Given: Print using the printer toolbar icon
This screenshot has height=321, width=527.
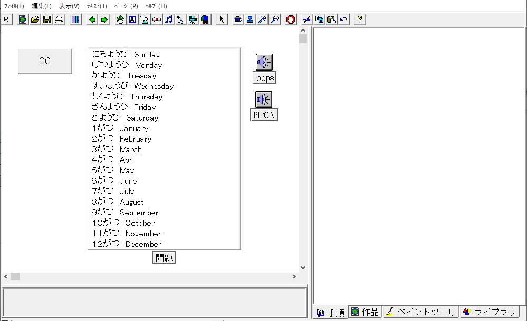Looking at the screenshot, I should tap(59, 19).
